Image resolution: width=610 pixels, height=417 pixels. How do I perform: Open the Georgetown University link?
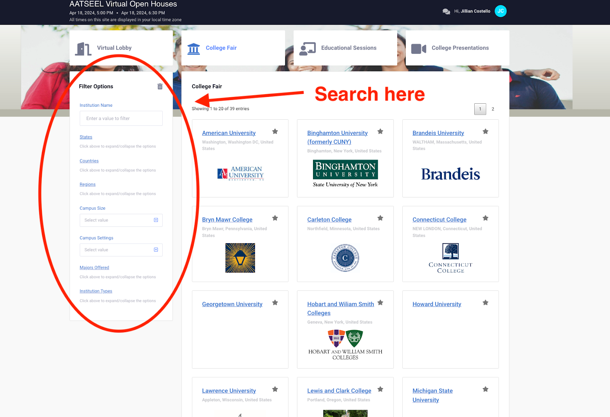click(232, 304)
